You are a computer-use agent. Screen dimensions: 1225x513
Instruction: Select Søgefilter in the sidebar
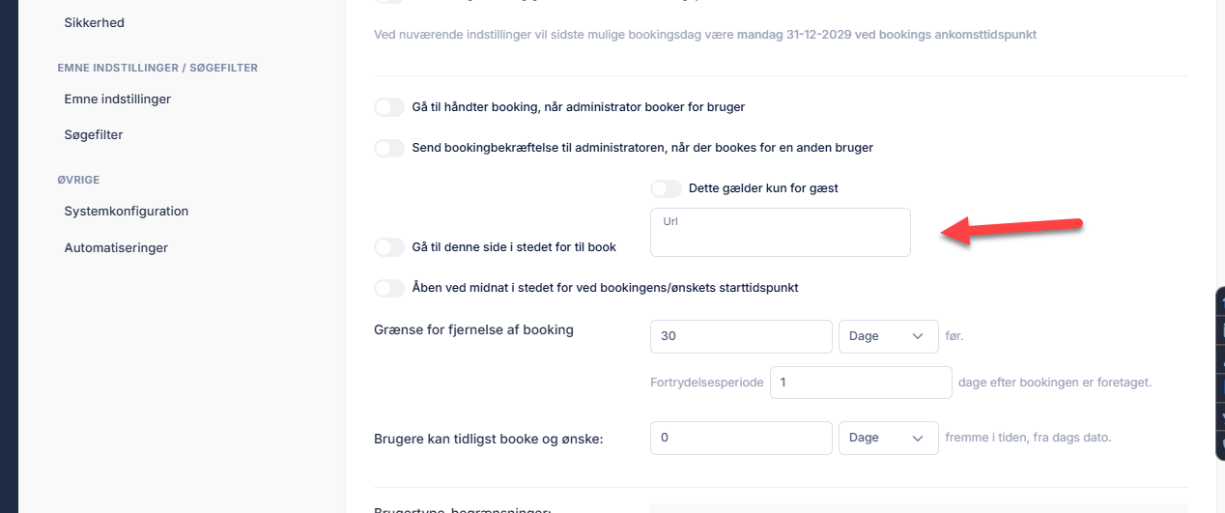[94, 135]
